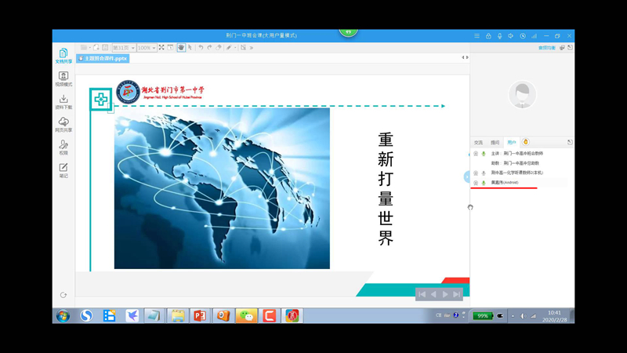This screenshot has width=627, height=353.
Task: Go to the first slide
Action: (x=422, y=294)
